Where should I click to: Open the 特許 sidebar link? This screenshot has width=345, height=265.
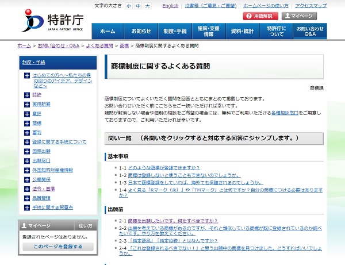point(37,95)
